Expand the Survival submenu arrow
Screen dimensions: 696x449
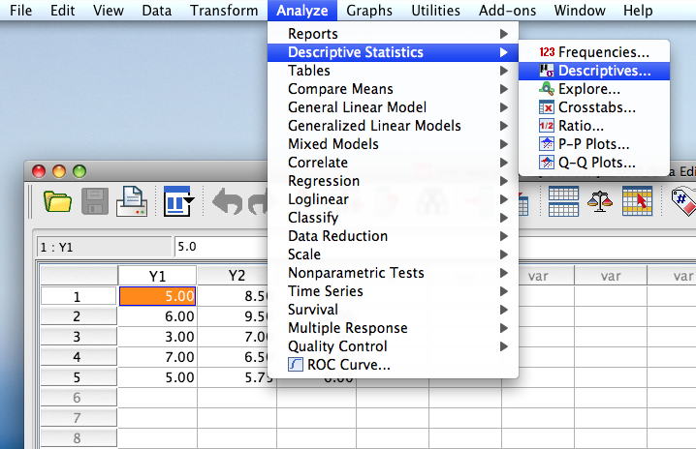[504, 310]
